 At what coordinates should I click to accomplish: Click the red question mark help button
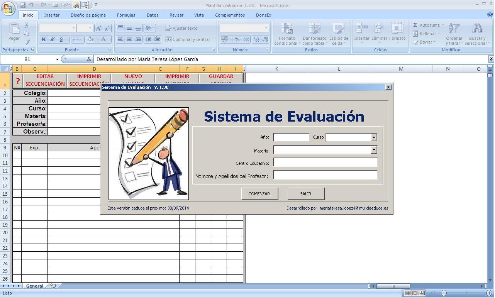pos(18,81)
